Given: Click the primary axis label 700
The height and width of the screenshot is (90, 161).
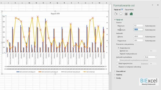Looking at the screenshot, I should pyautogui.click(x=4, y=17).
